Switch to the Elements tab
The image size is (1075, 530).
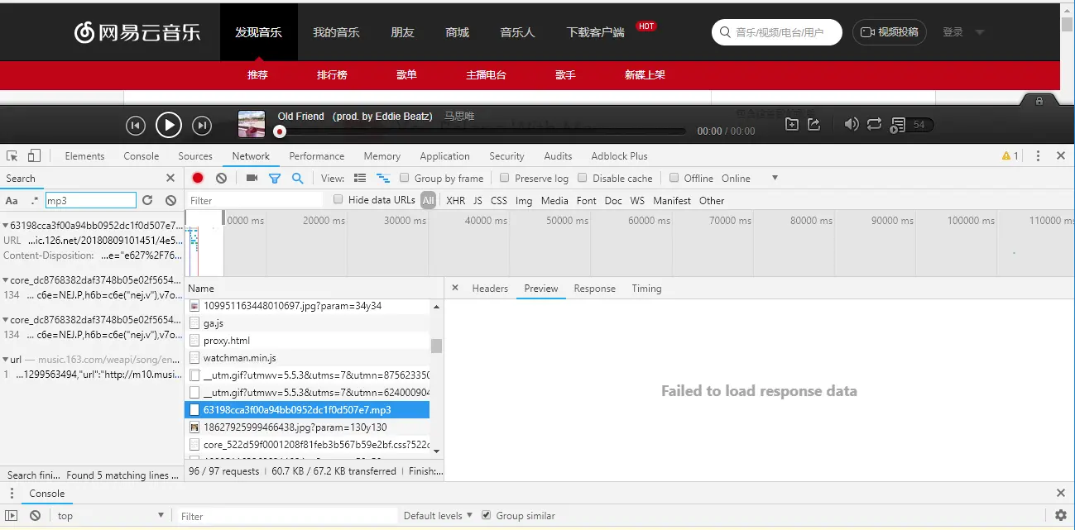click(84, 155)
